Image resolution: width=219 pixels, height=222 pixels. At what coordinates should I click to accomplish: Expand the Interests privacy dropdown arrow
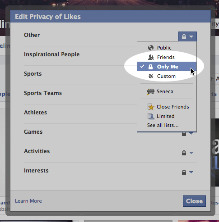[x=191, y=172]
